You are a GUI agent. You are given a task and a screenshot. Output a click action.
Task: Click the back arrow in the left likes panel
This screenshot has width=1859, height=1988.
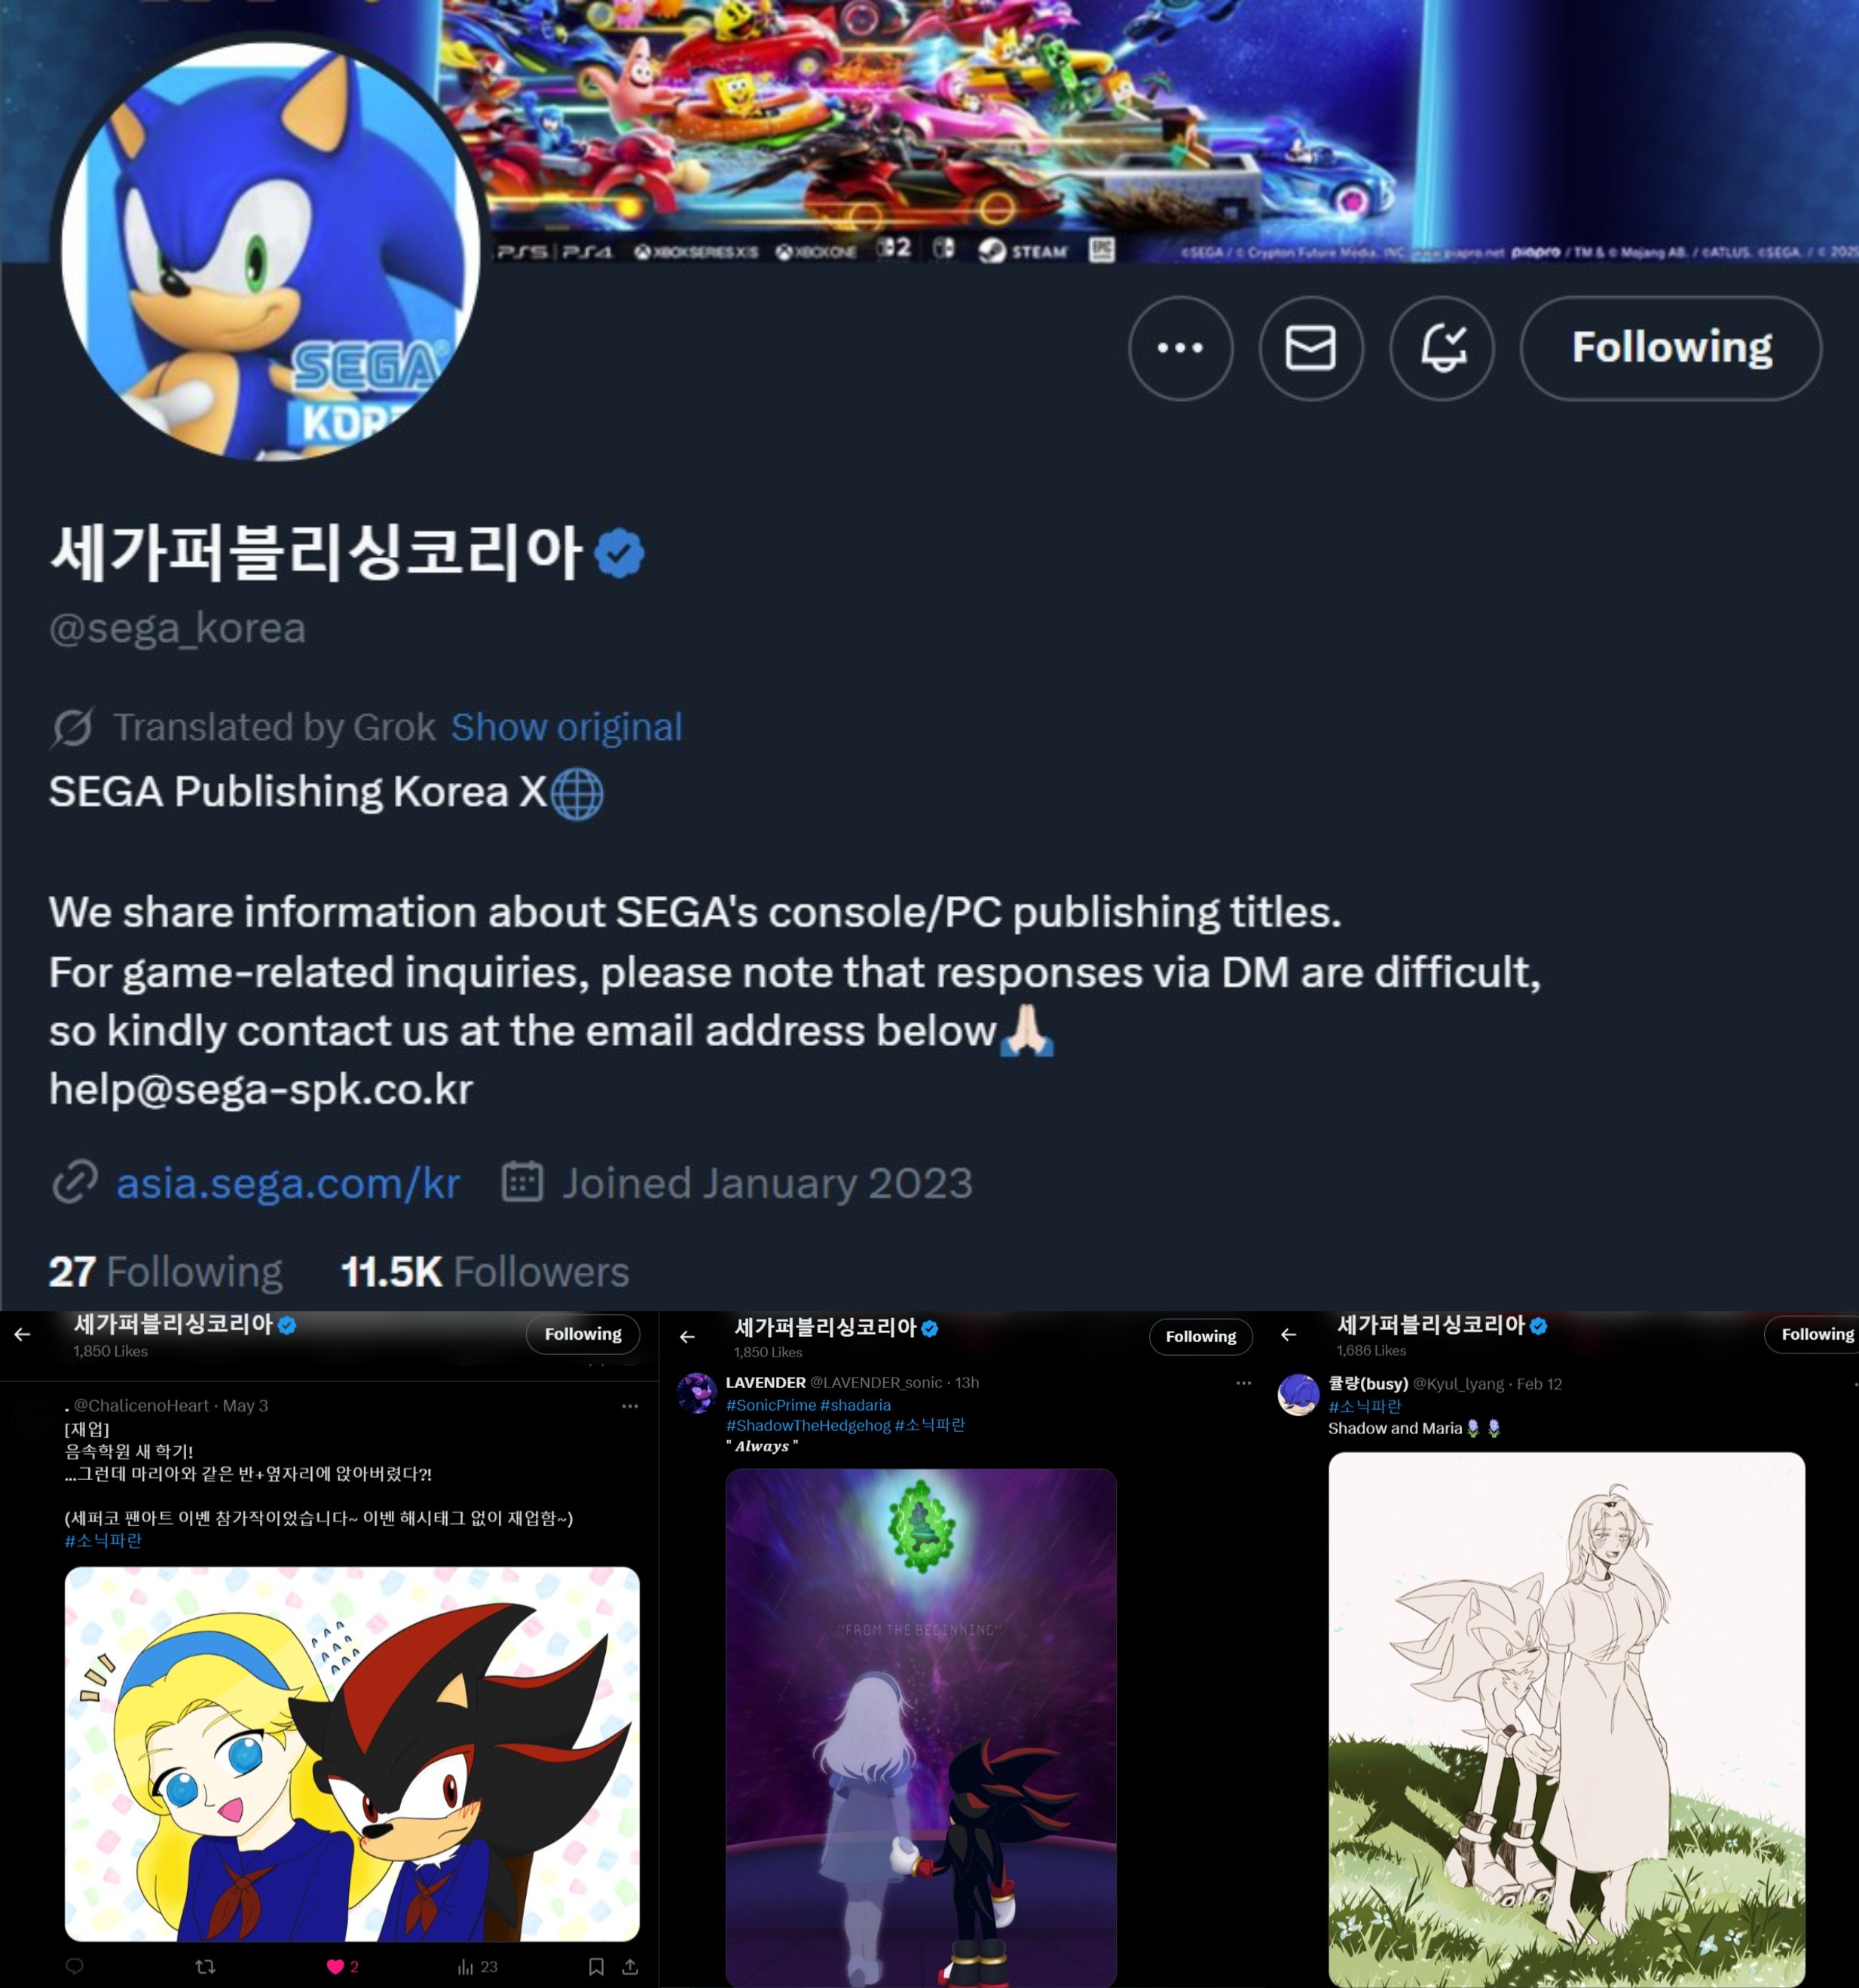(x=22, y=1334)
